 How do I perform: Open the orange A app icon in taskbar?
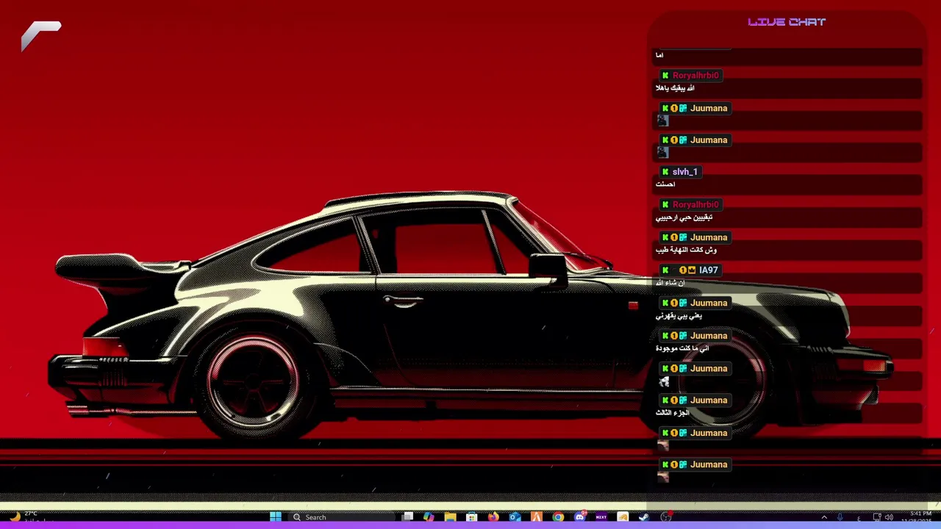tap(537, 517)
